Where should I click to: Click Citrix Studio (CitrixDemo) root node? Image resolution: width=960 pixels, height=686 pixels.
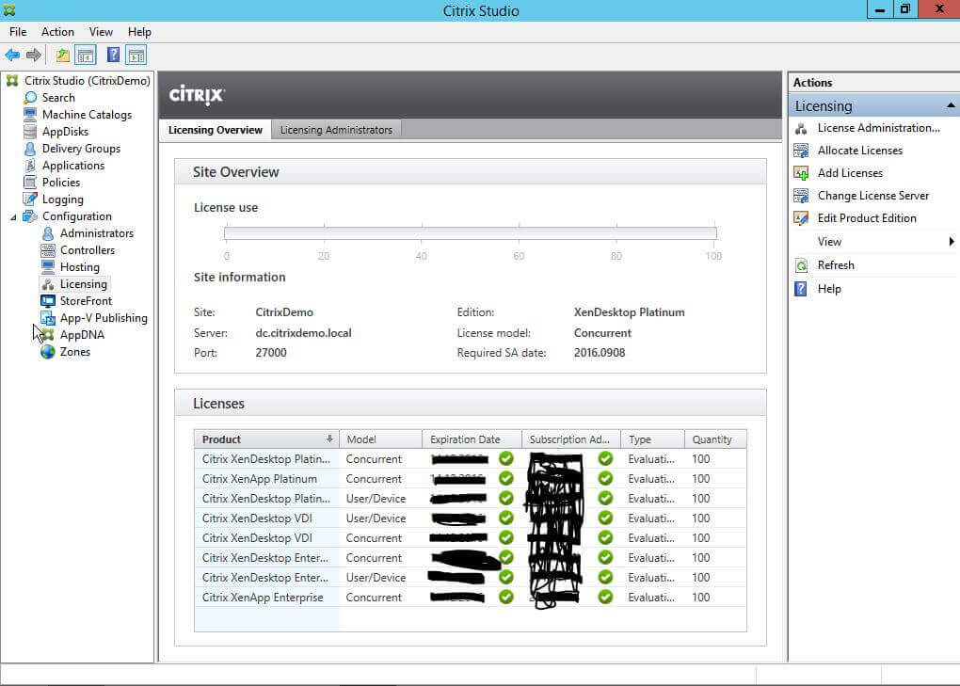pyautogui.click(x=87, y=81)
